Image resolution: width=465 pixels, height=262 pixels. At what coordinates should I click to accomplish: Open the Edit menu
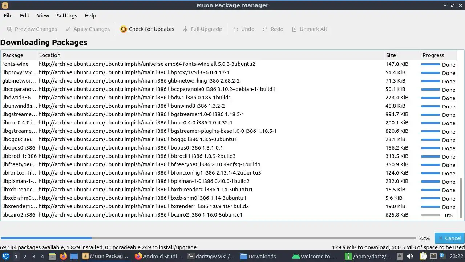[25, 16]
